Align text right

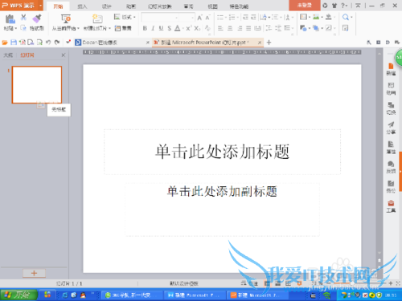[x=240, y=28]
